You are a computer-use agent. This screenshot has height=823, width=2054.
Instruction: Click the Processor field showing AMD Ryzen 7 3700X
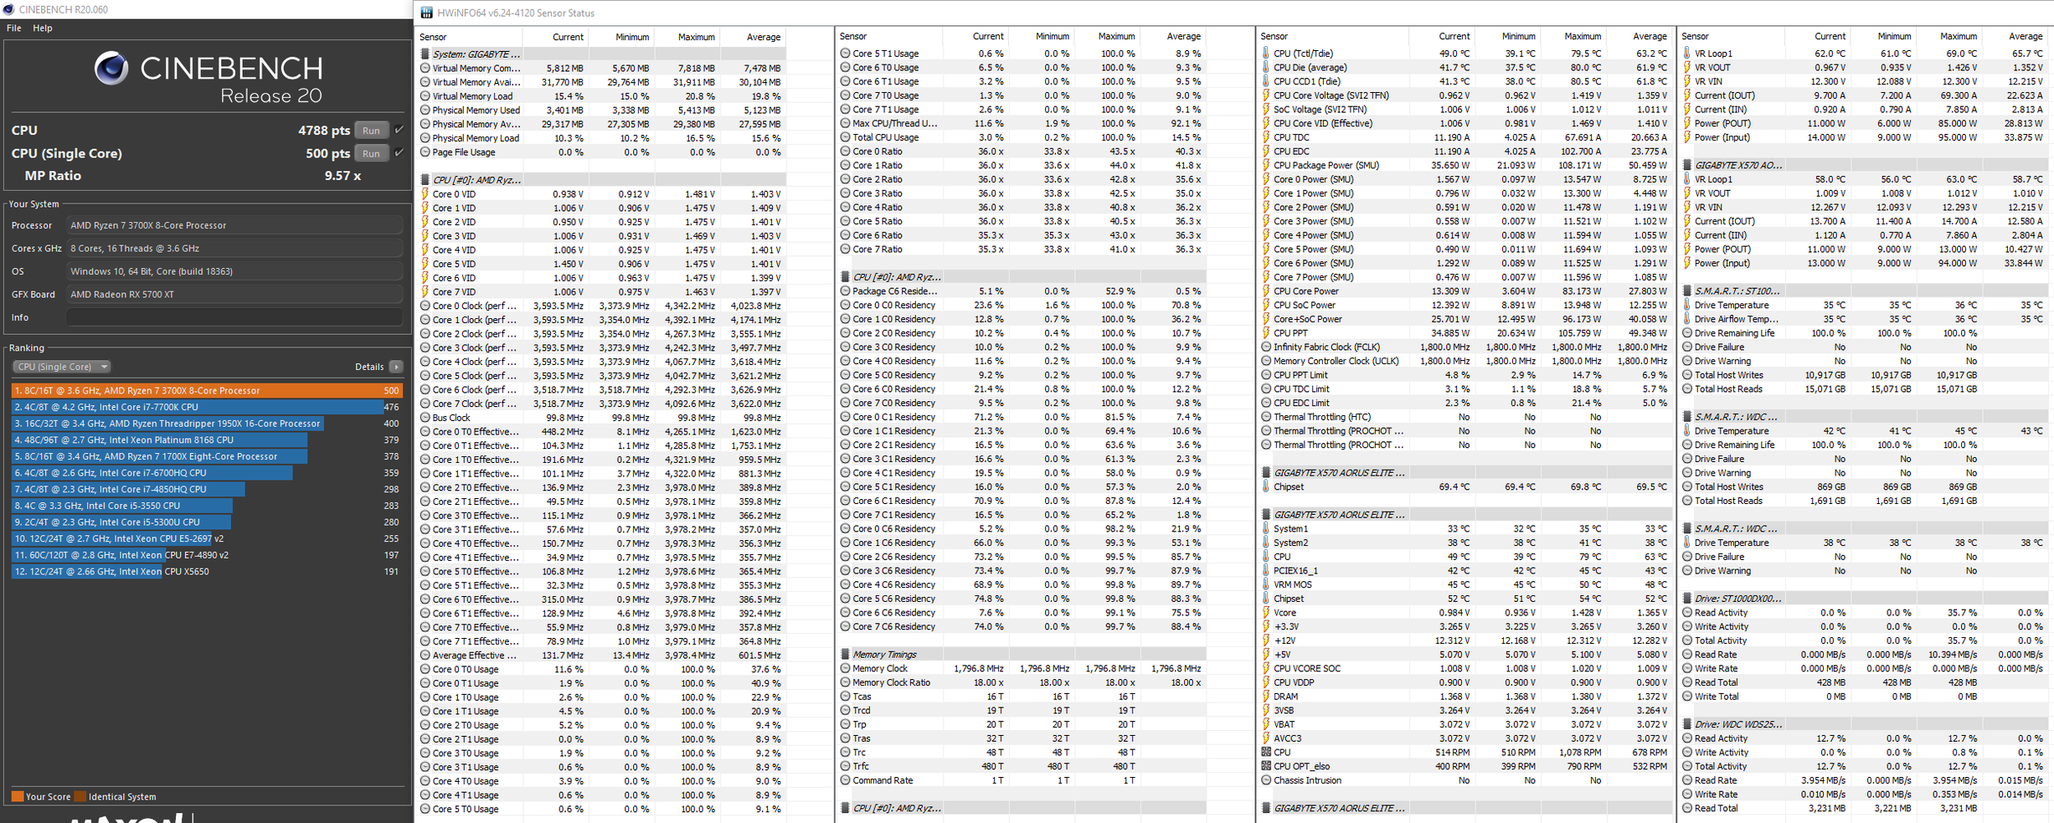tap(234, 225)
